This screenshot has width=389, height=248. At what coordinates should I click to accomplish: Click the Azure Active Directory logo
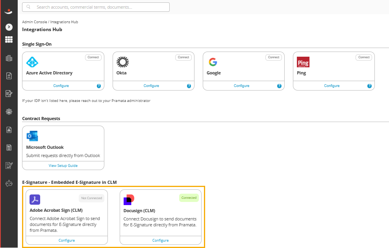coord(32,62)
